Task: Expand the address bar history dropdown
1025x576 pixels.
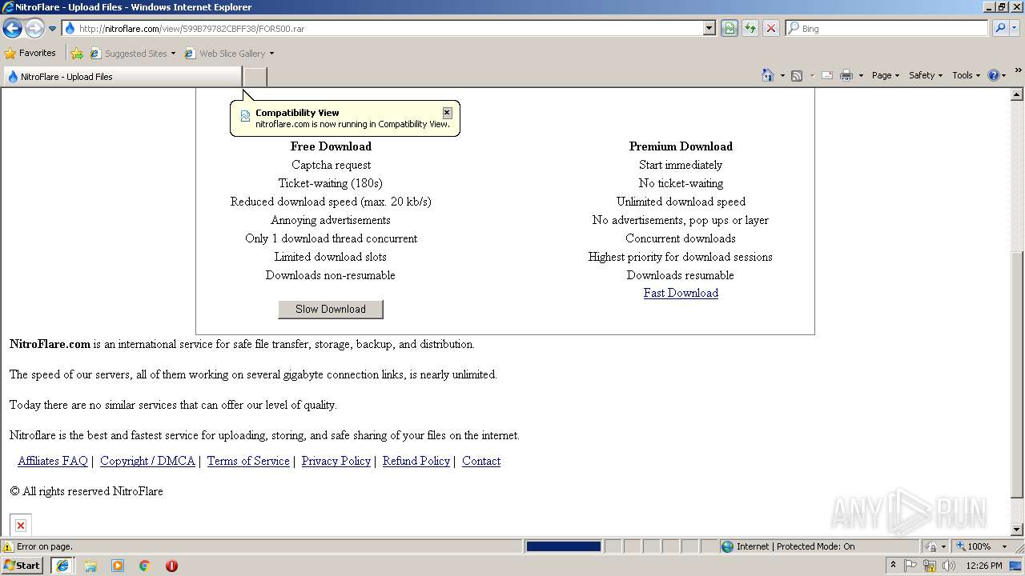Action: pyautogui.click(x=709, y=28)
